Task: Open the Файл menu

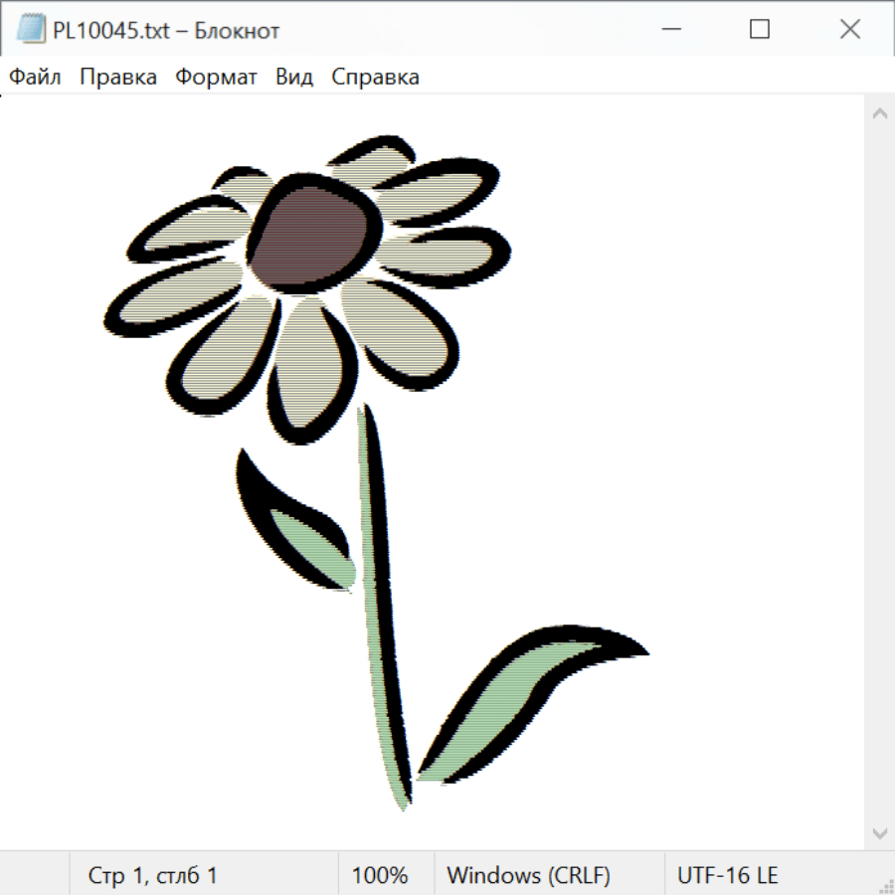Action: coord(36,77)
